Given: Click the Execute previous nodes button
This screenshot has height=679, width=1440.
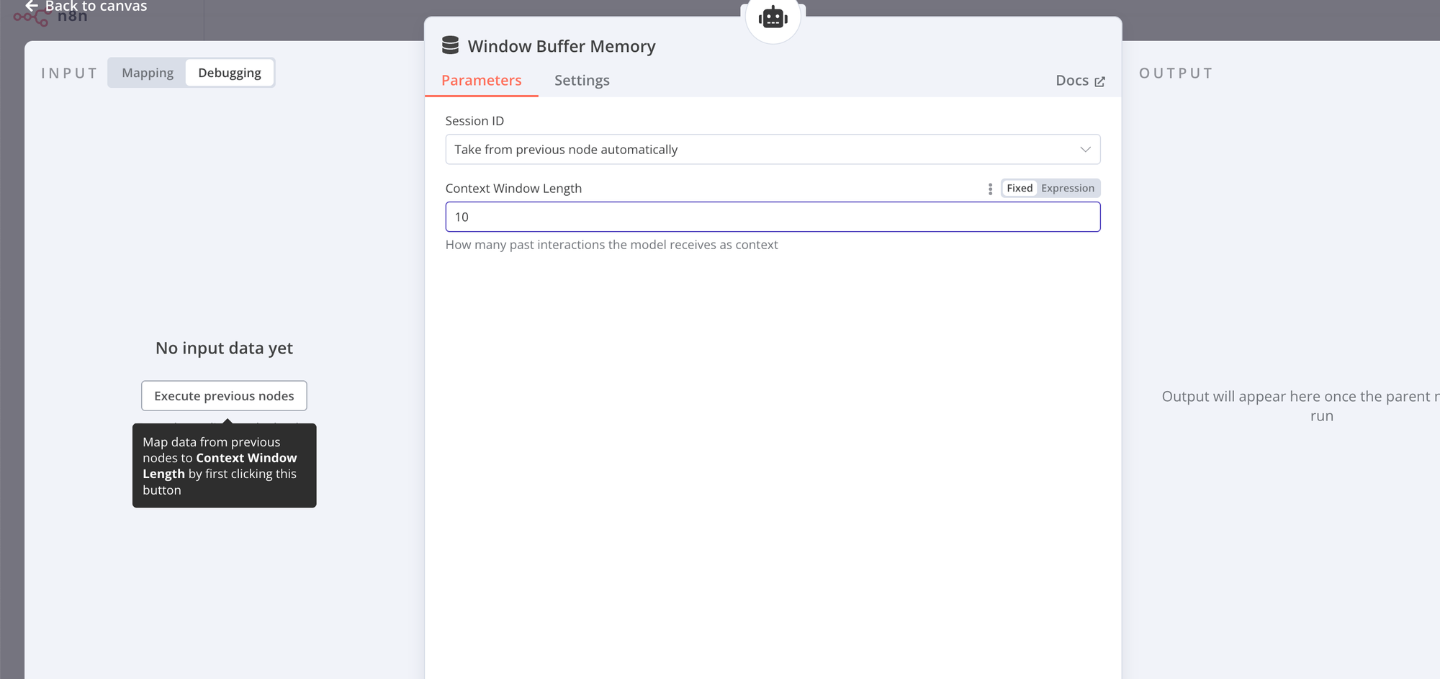Looking at the screenshot, I should point(224,395).
